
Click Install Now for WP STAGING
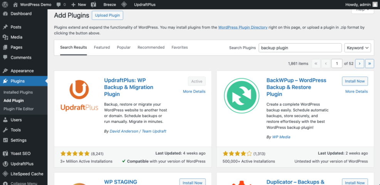[x=193, y=182]
